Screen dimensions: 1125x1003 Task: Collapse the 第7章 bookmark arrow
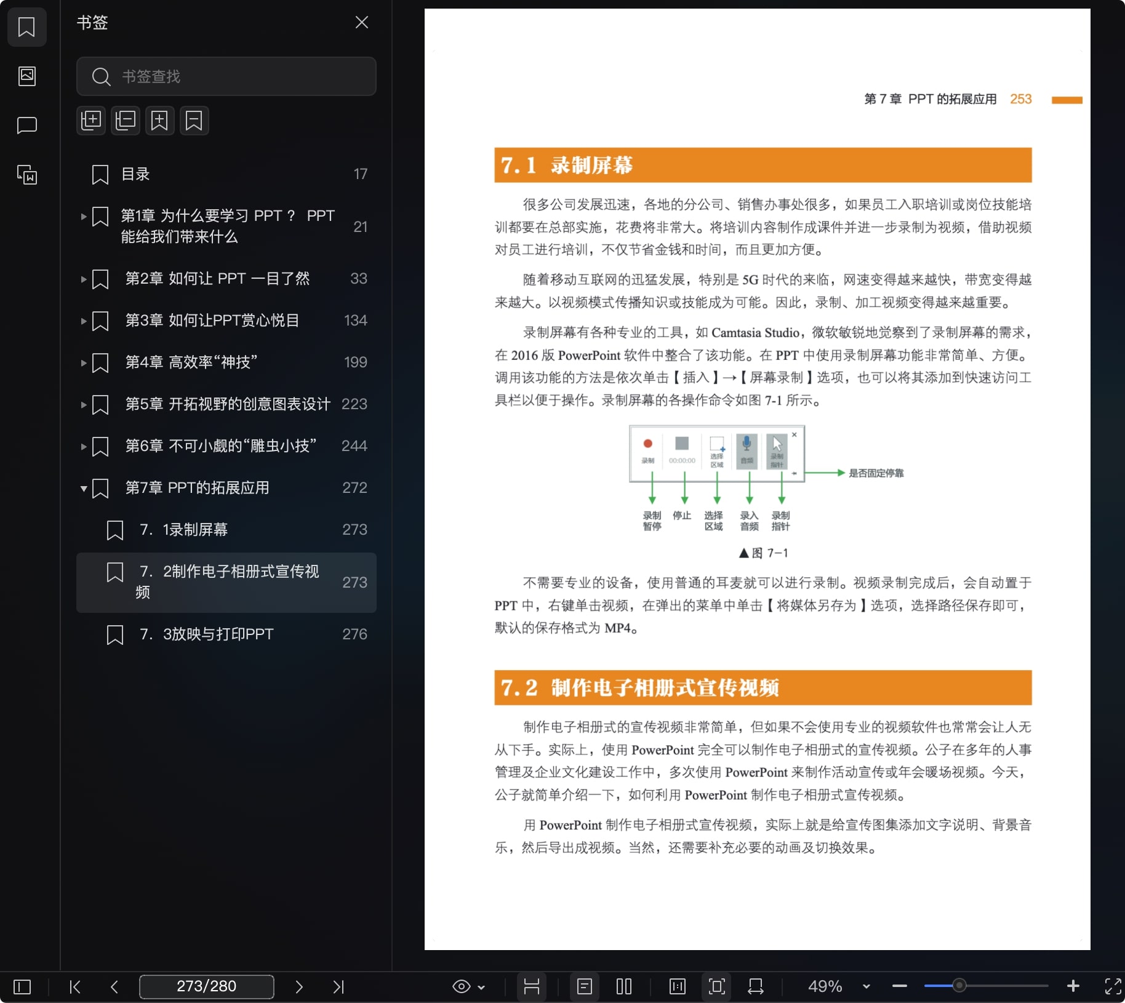pyautogui.click(x=83, y=489)
